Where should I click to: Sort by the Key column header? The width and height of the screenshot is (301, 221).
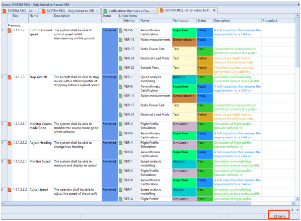point(20,18)
